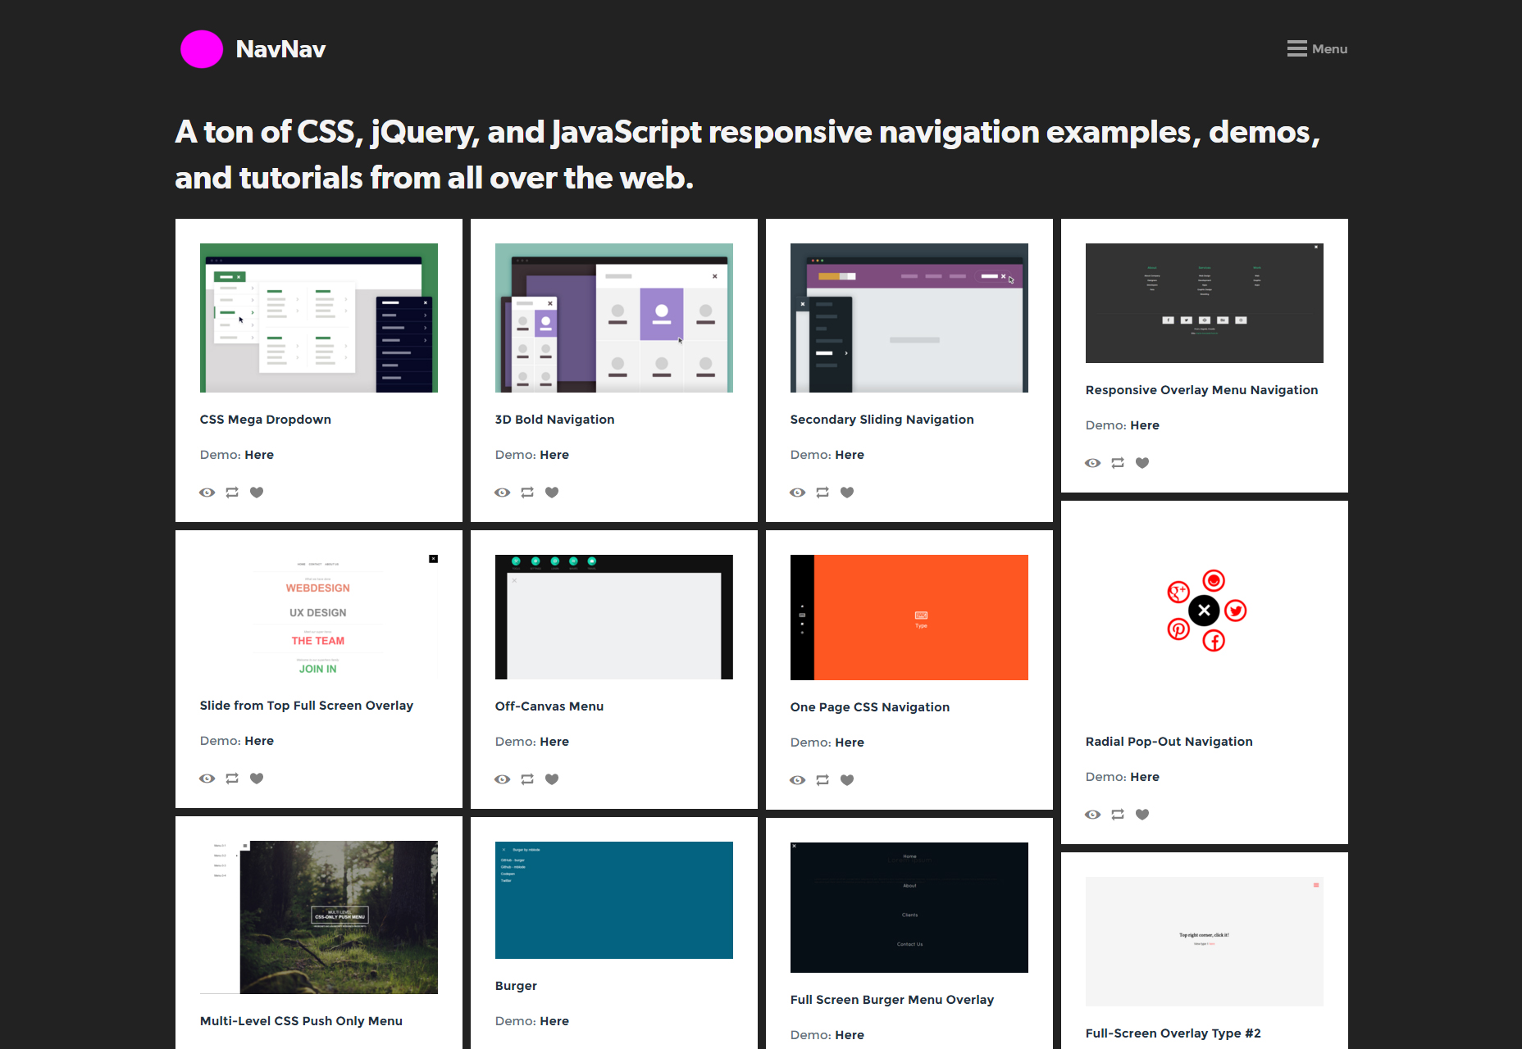The height and width of the screenshot is (1049, 1522).
Task: Click the retweet icon under CSS Mega Dropdown
Action: [x=232, y=493]
